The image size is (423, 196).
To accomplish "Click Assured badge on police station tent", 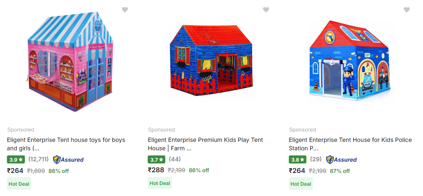I will [x=341, y=159].
